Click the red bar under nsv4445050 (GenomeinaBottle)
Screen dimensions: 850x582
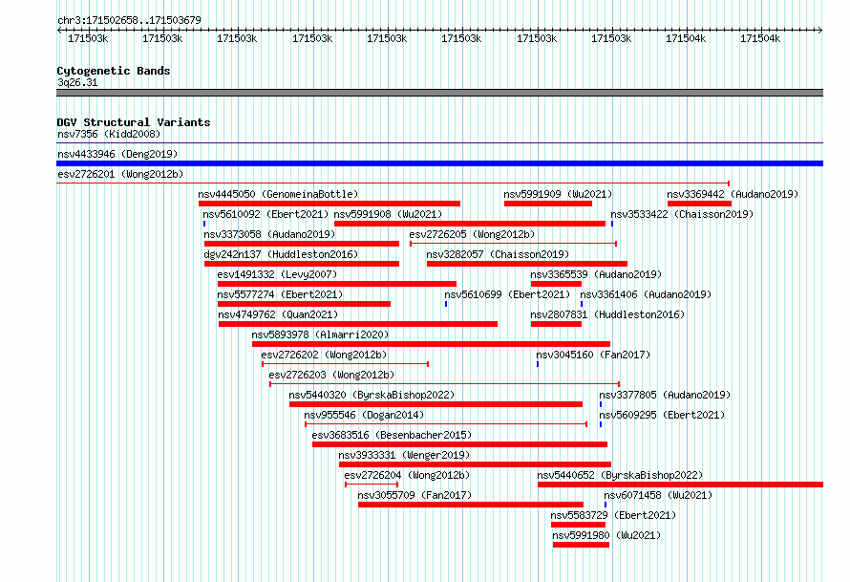coord(329,204)
